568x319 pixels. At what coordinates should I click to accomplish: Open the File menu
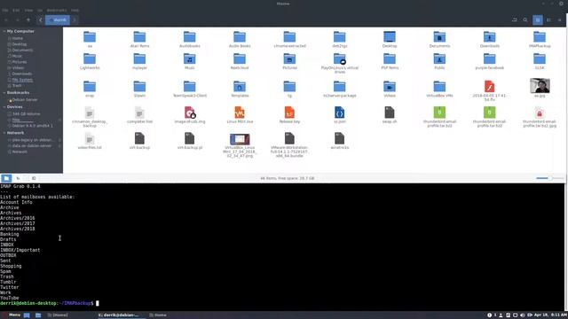(x=5, y=10)
